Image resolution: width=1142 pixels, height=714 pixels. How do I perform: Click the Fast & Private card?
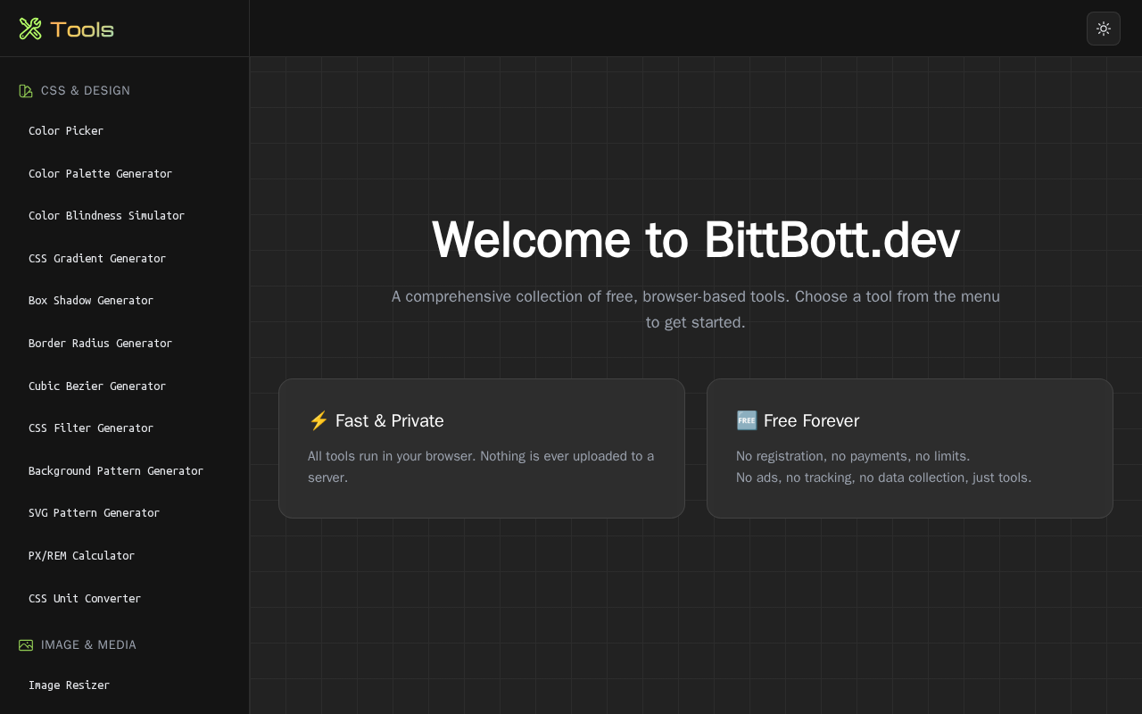[x=481, y=448]
